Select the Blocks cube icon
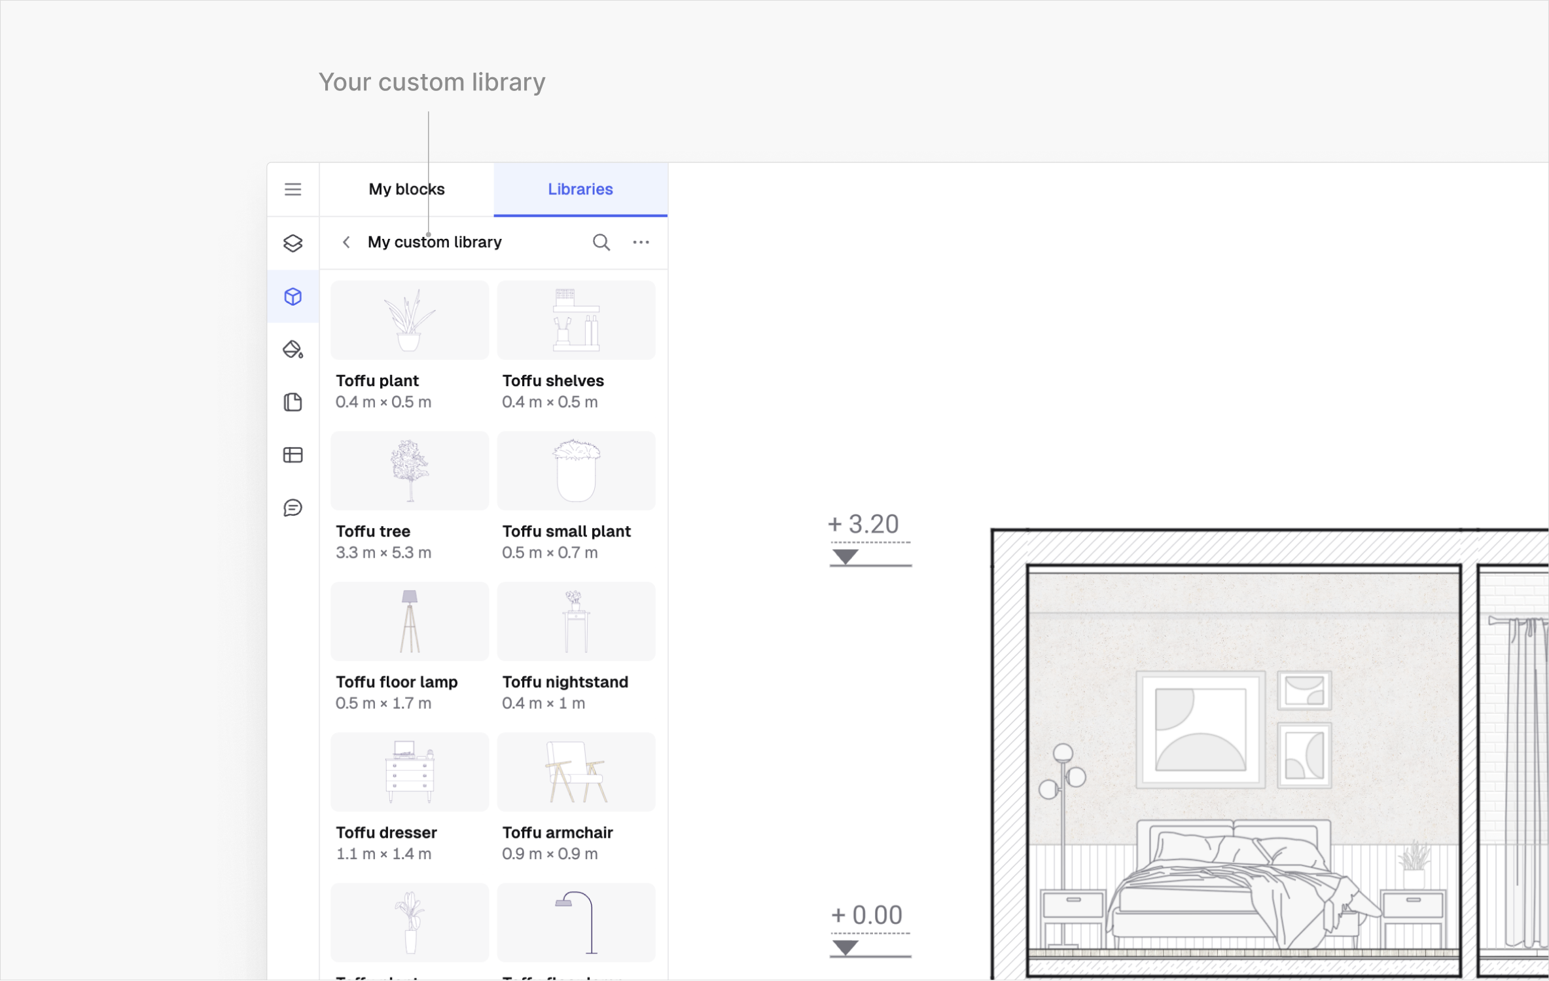The width and height of the screenshot is (1549, 981). [x=293, y=296]
